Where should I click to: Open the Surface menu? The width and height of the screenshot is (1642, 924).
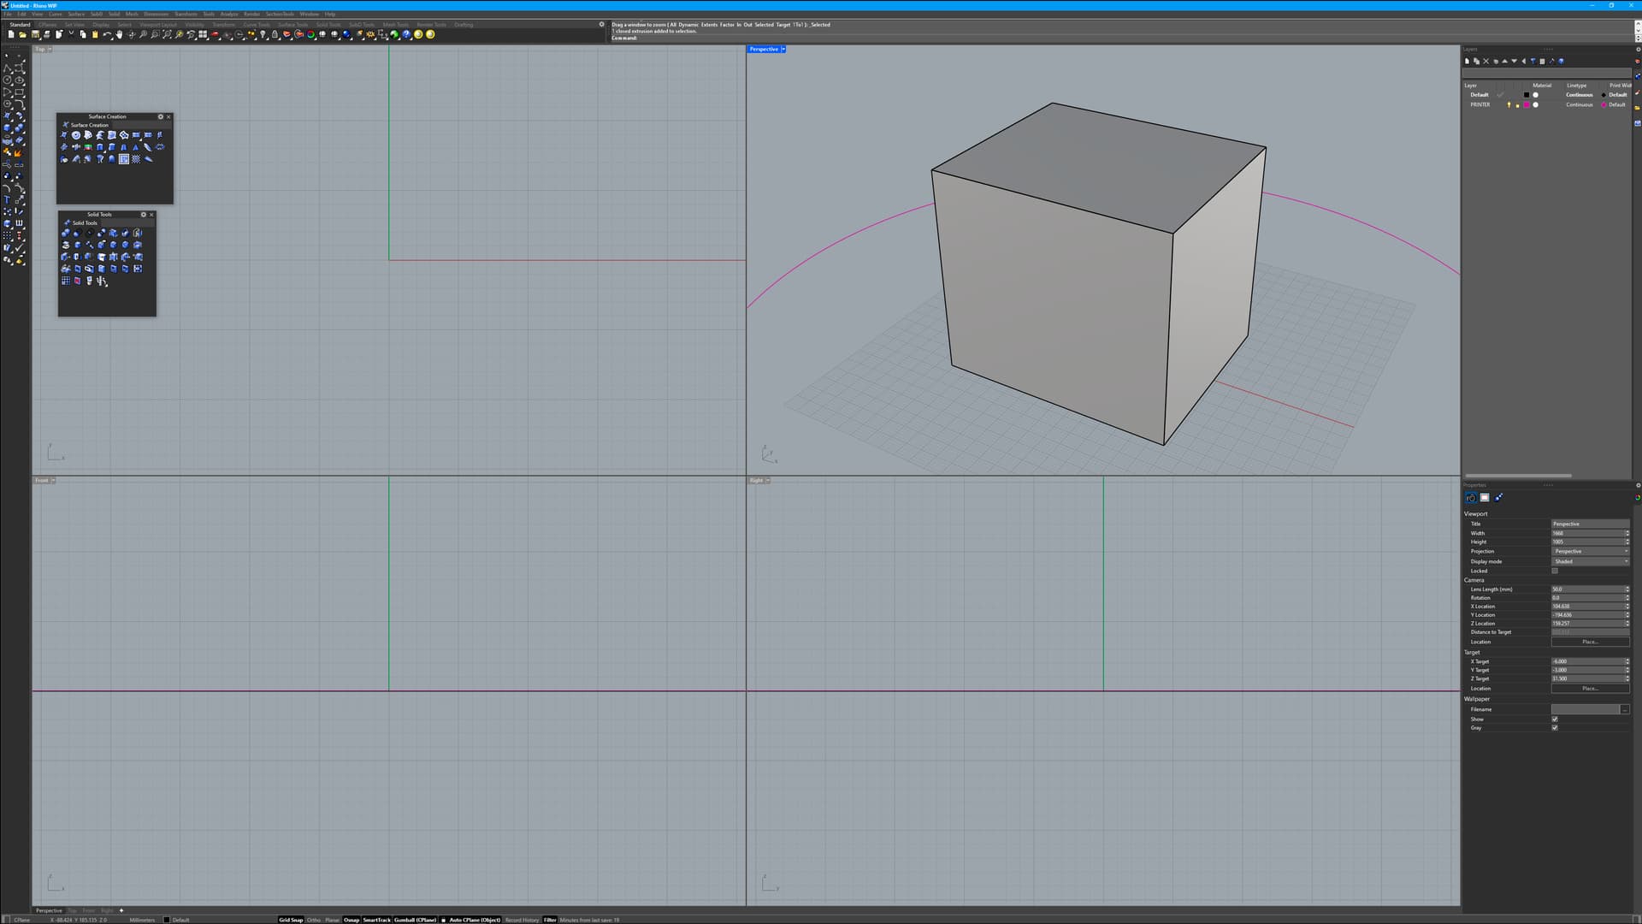click(76, 14)
